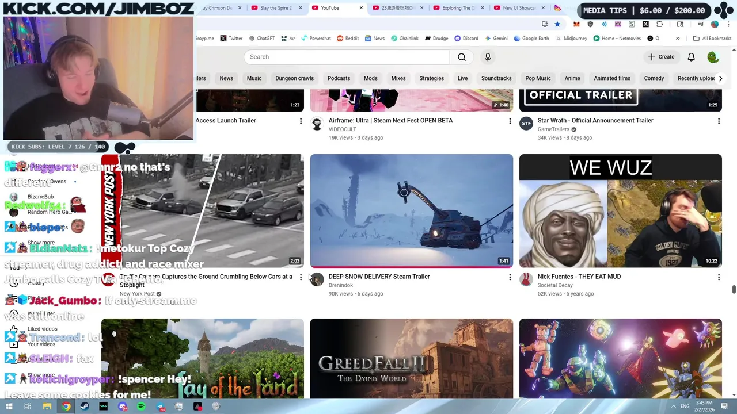This screenshot has width=737, height=414.
Task: Open the ChatGPT bookmark
Action: point(262,39)
